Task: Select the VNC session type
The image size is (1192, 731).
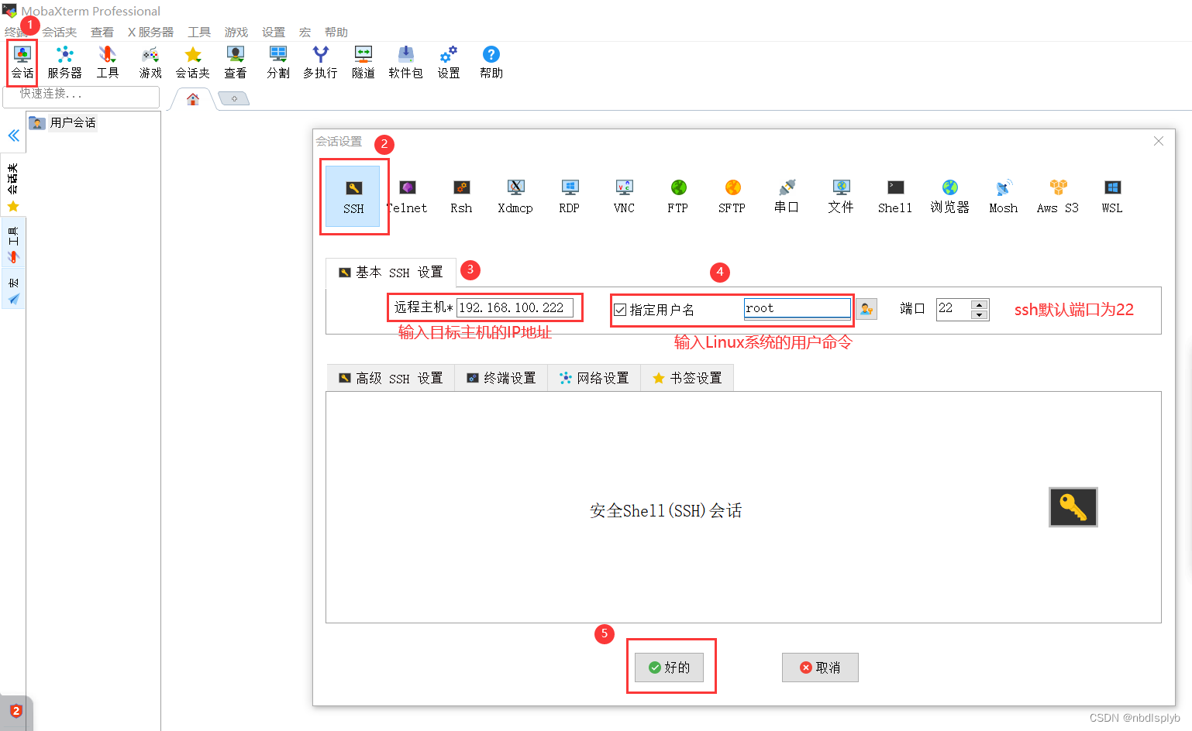Action: (x=624, y=197)
